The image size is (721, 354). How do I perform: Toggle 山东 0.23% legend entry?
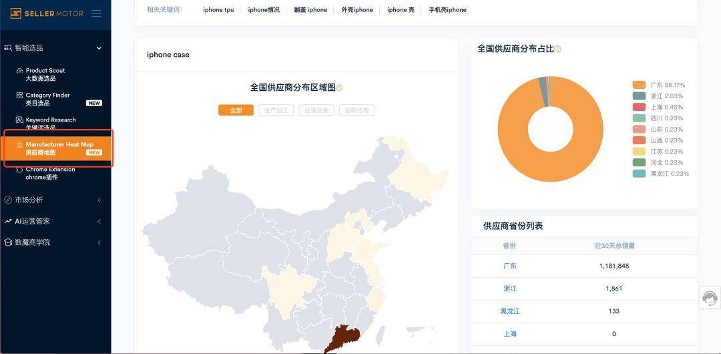click(x=658, y=130)
